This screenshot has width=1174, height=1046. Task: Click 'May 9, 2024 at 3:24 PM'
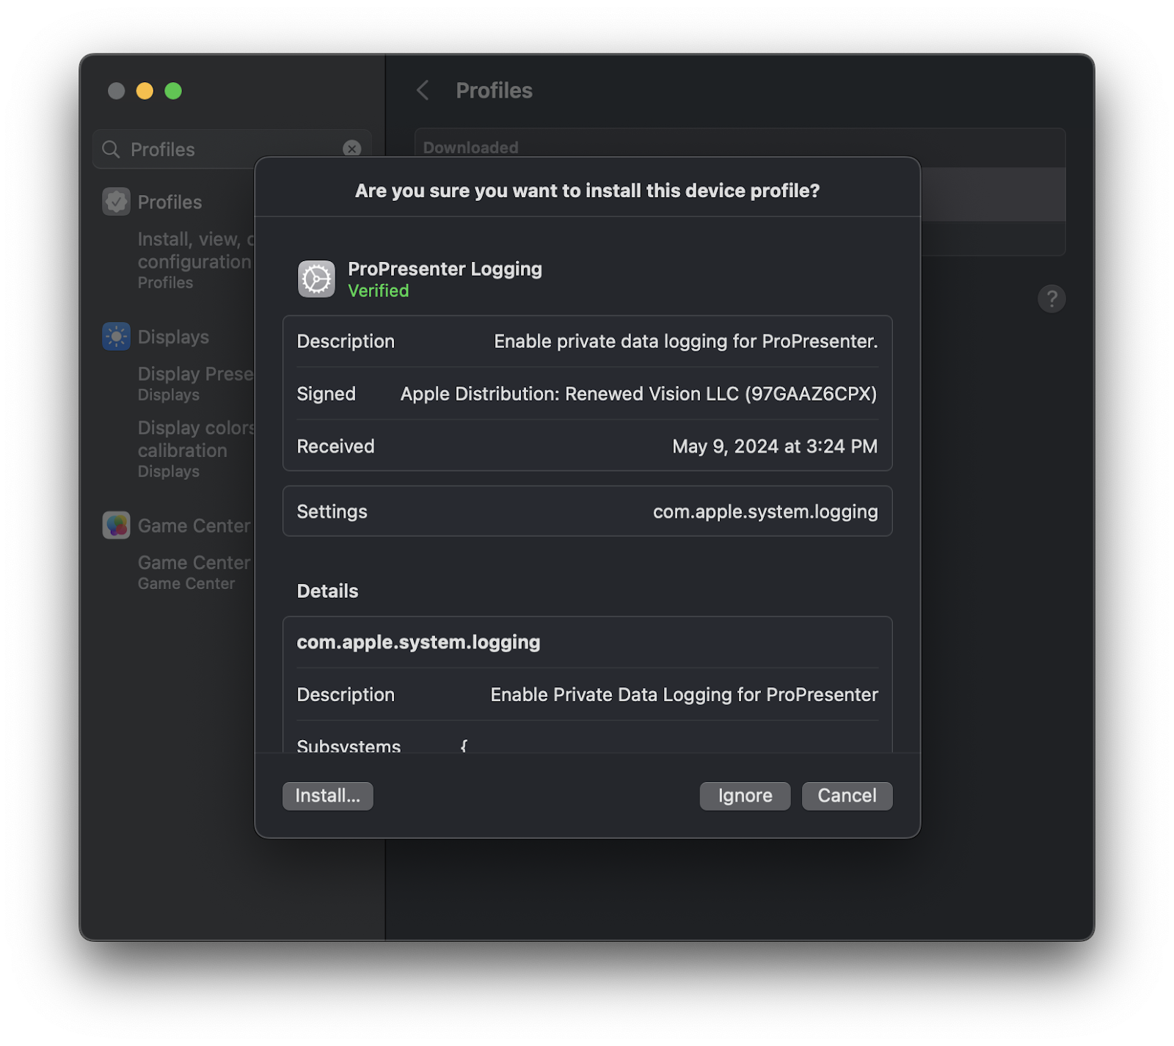click(x=774, y=447)
